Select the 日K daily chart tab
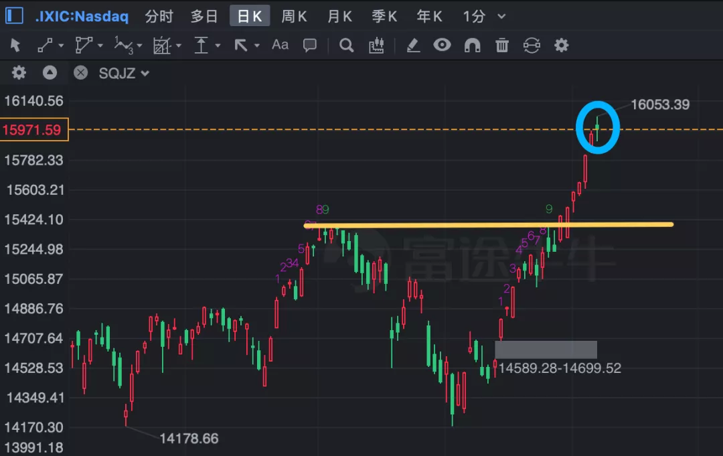 point(250,17)
